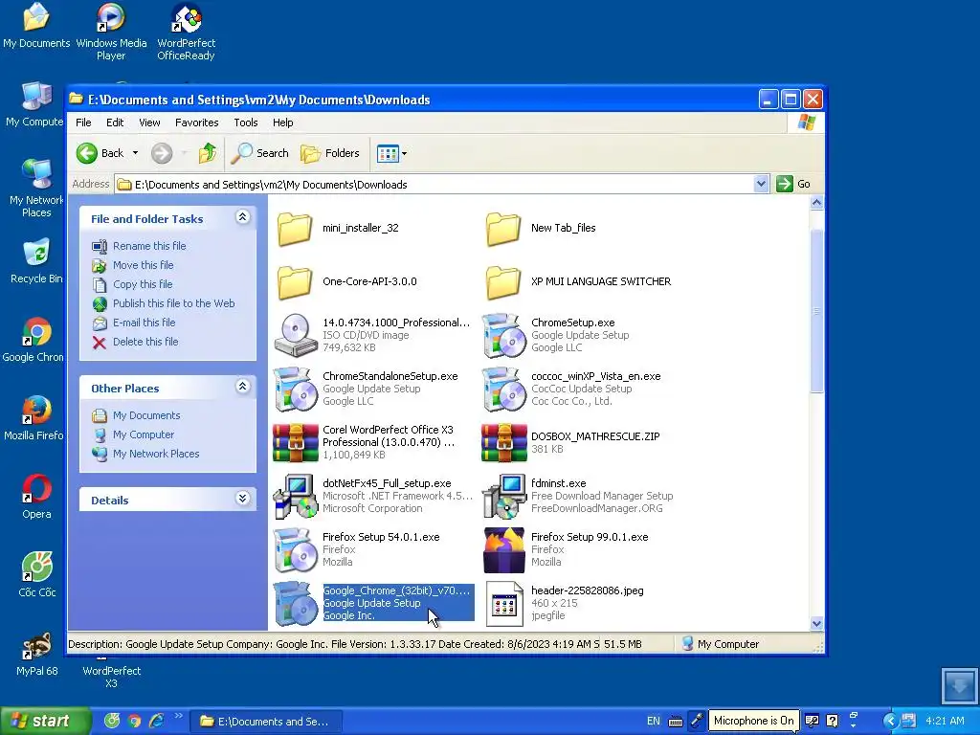Open the Search toolbar button
This screenshot has height=735, width=980.
tap(260, 153)
